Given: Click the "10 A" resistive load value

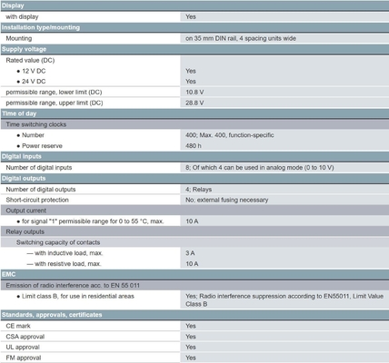Looking at the screenshot, I should [192, 264].
